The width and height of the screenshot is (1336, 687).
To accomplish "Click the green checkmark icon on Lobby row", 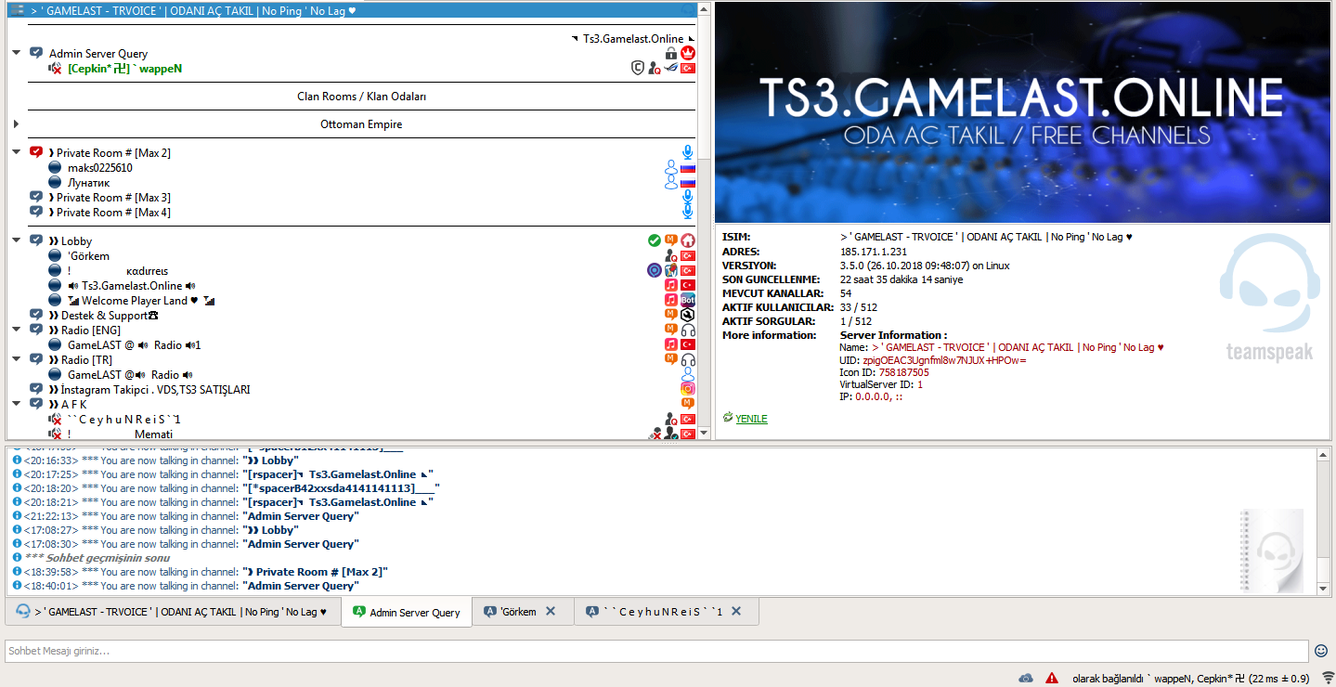I will coord(655,240).
